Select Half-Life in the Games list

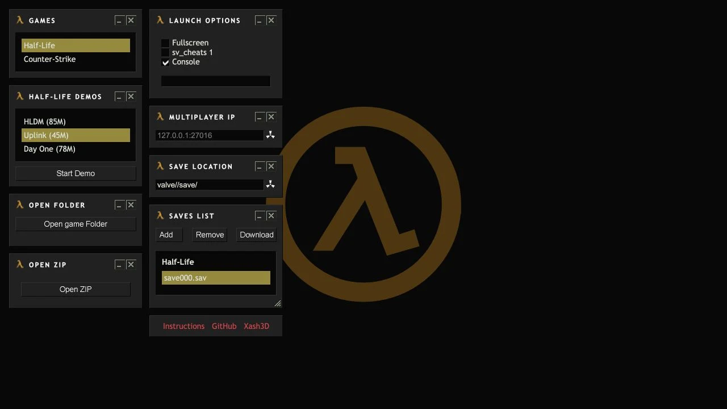coord(76,45)
